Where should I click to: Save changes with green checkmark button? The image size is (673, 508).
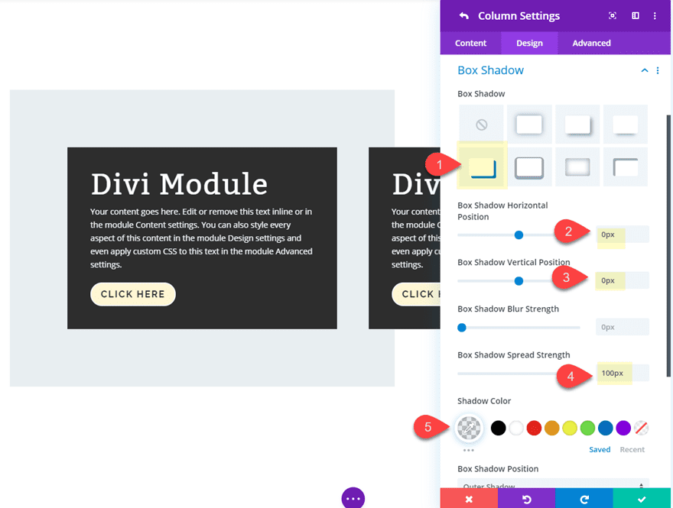642,499
